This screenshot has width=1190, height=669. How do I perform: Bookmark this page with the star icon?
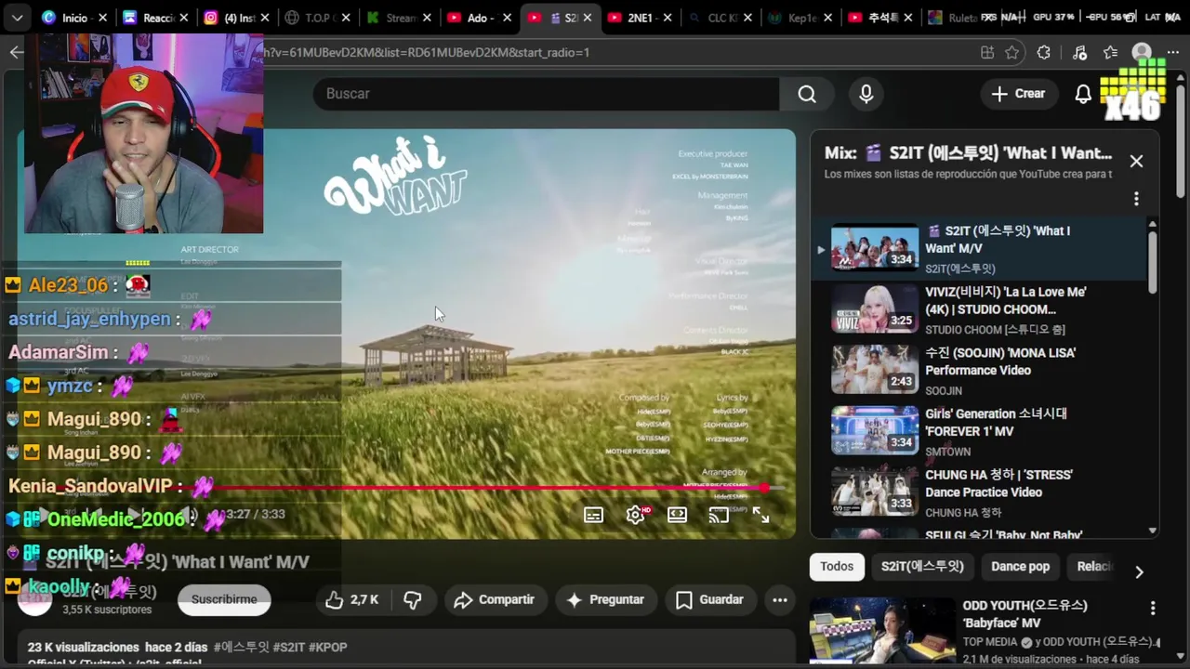[x=1012, y=52]
